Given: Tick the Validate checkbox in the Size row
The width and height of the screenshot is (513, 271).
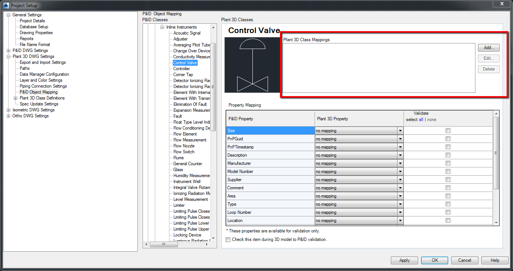Looking at the screenshot, I should point(448,131).
